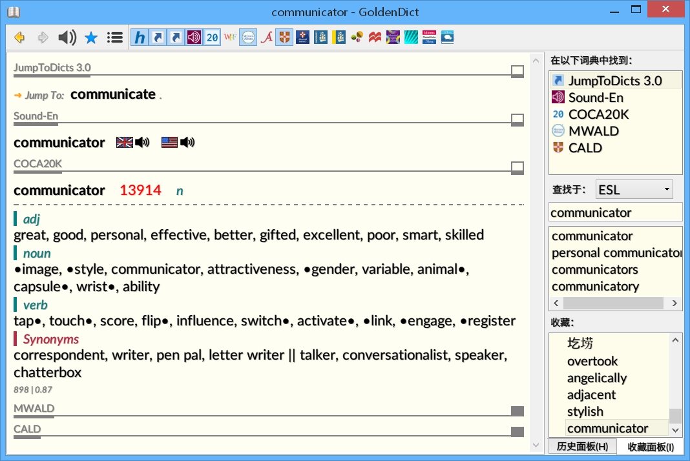Viewport: 690px width, 461px height.
Task: Click the word list's right scroll arrow
Action: click(674, 303)
